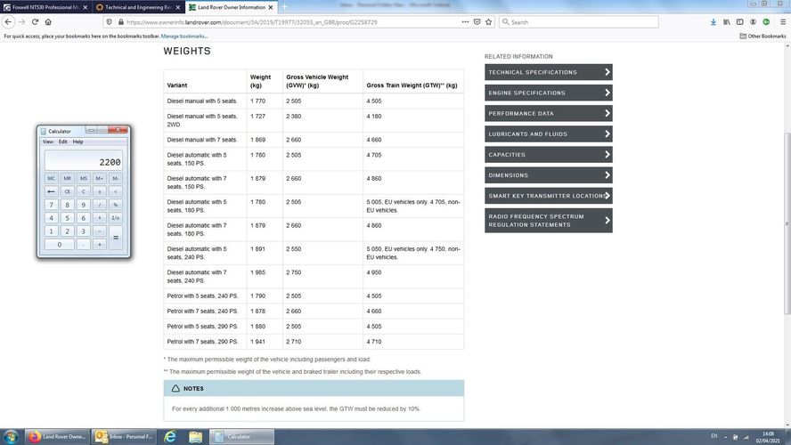Bookmark this page with the star icon
Image resolution: width=791 pixels, height=445 pixels.
(488, 22)
